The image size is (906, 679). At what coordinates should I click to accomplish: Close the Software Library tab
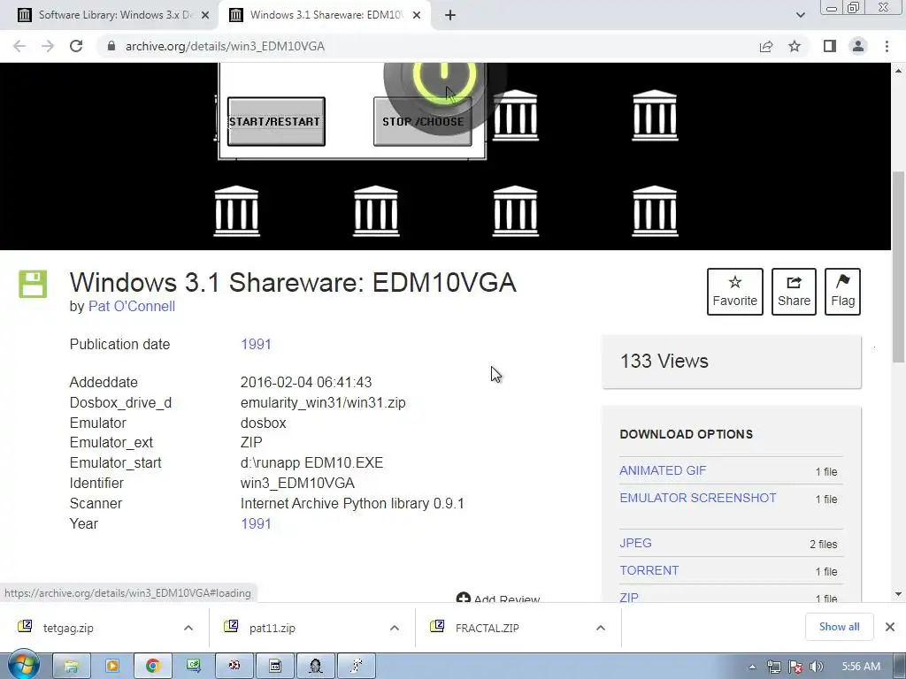pyautogui.click(x=205, y=15)
